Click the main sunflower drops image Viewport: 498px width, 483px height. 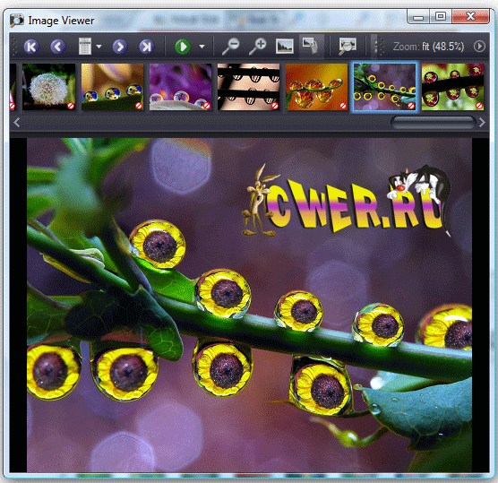[x=249, y=305]
